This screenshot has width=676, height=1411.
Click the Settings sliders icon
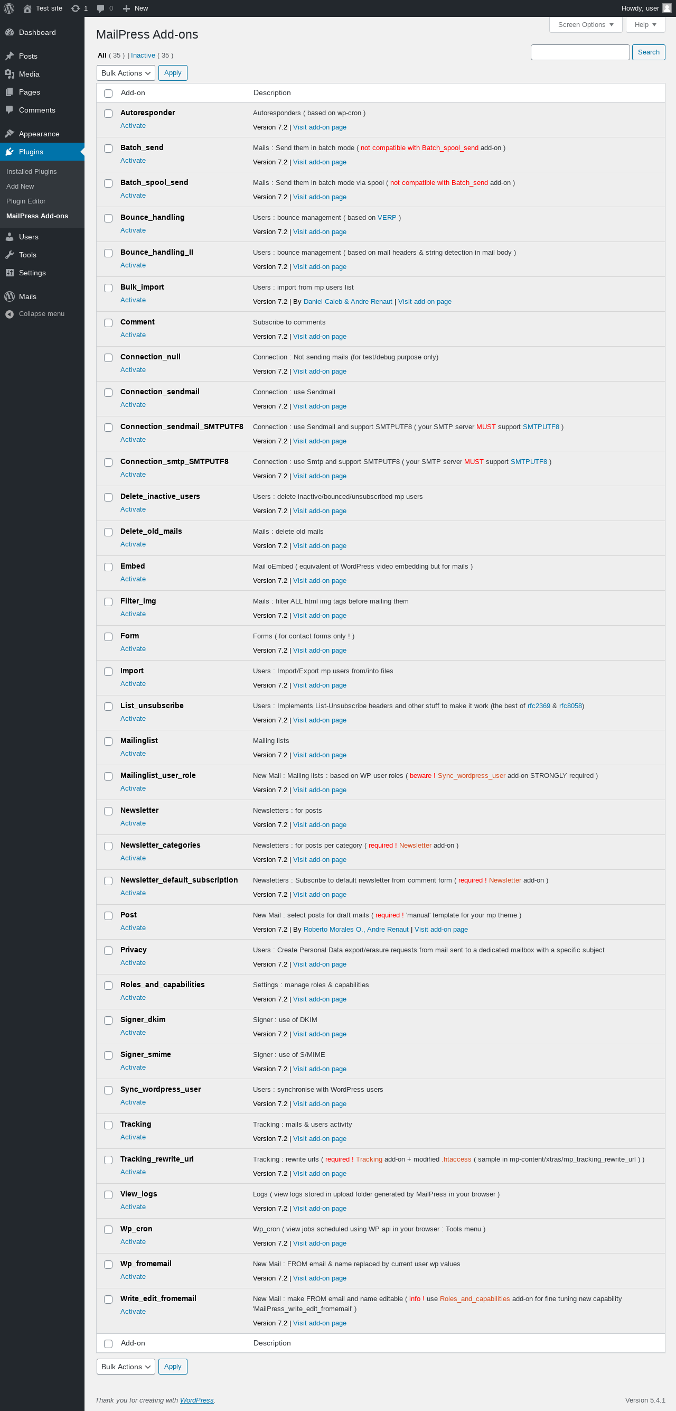click(x=10, y=273)
